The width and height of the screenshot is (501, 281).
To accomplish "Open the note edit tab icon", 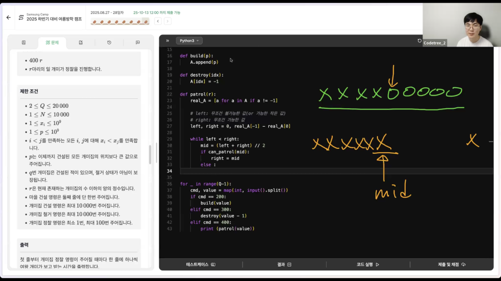I will (x=81, y=42).
